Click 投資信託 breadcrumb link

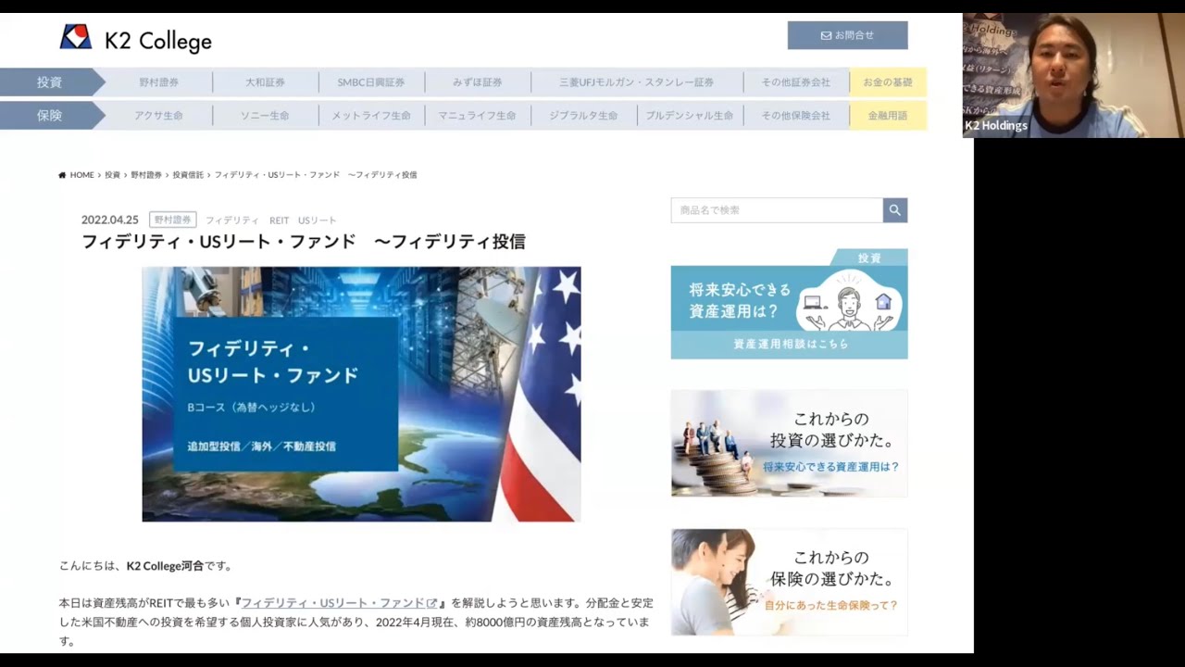tap(188, 175)
